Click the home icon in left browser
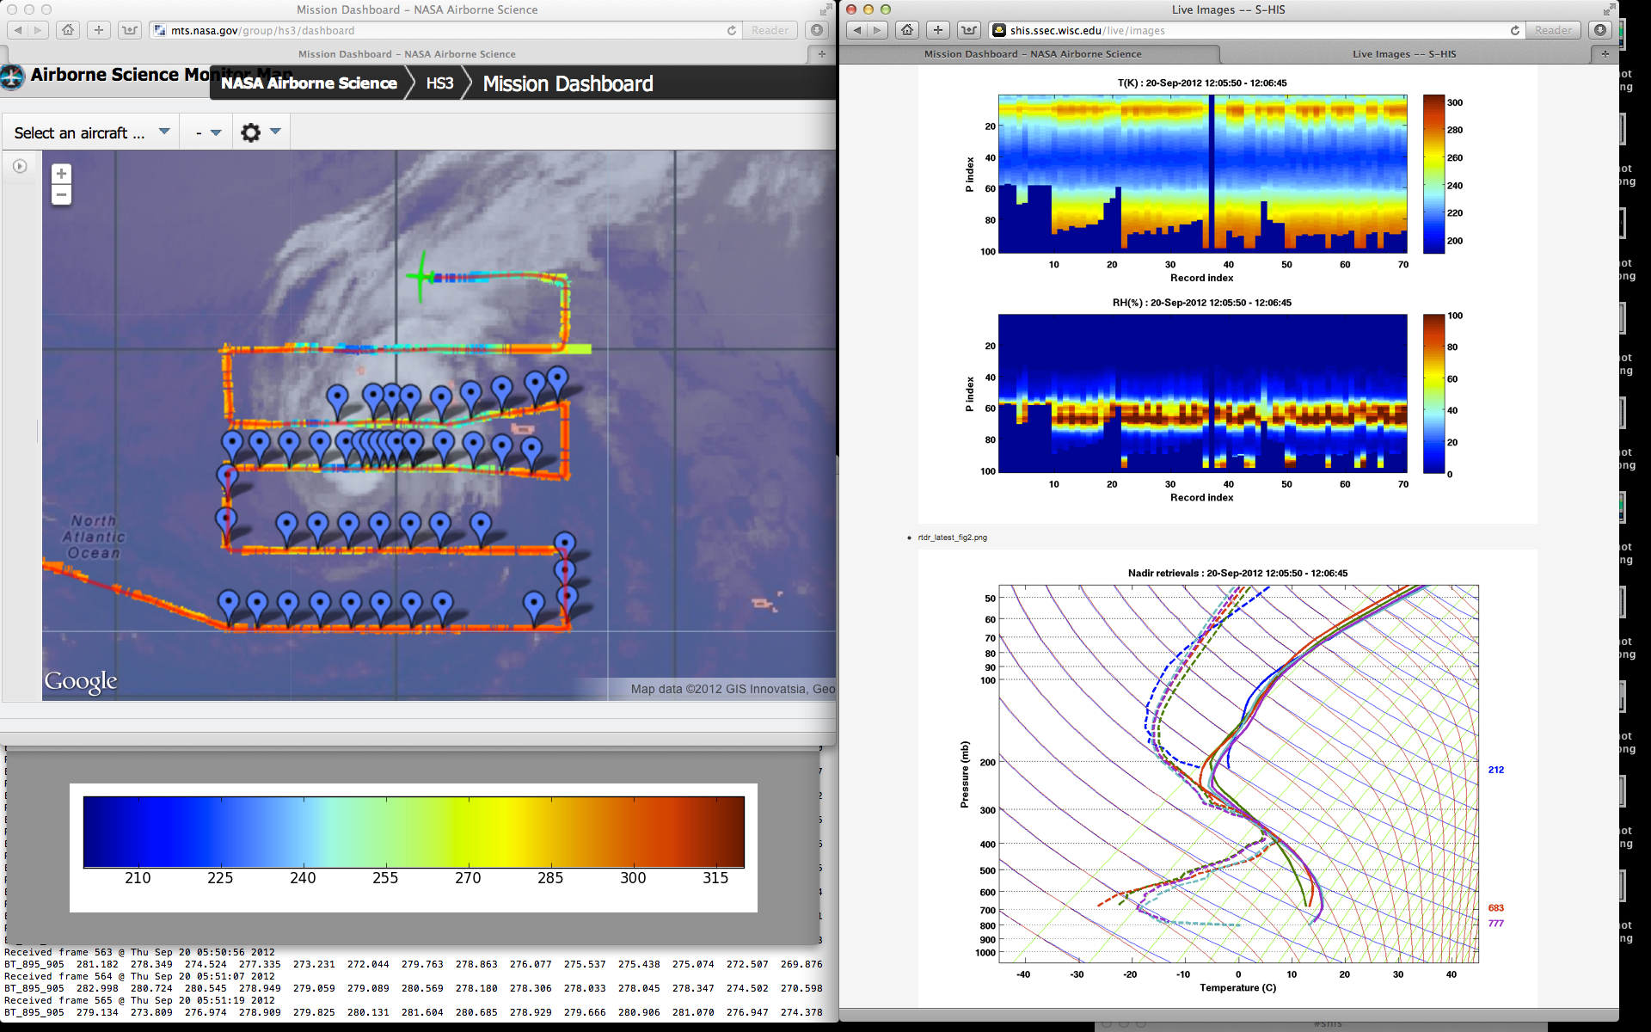 [68, 30]
